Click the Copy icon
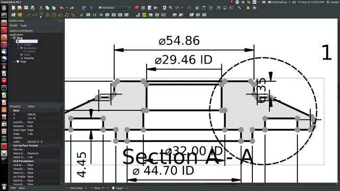340x191 pixels. (x=47, y=8)
